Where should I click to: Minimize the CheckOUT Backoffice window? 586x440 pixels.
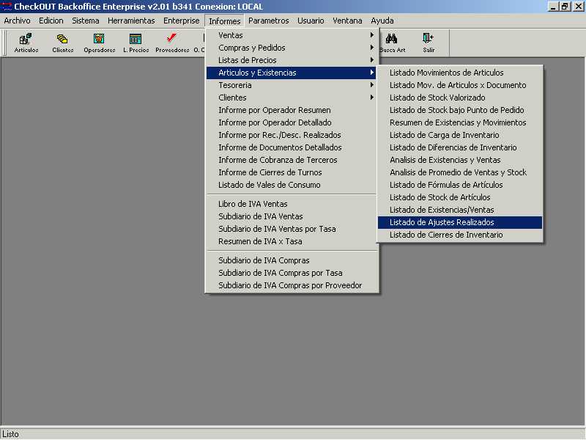tap(553, 7)
